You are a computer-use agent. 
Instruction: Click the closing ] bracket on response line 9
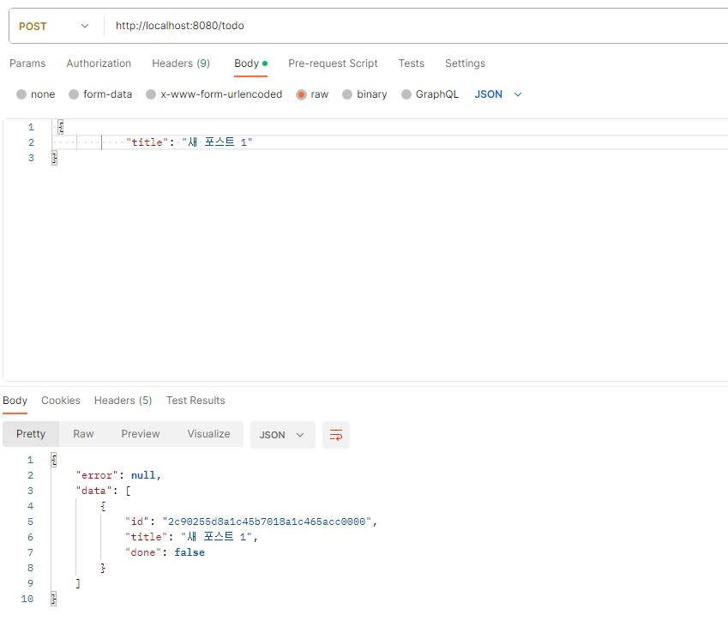[x=78, y=583]
